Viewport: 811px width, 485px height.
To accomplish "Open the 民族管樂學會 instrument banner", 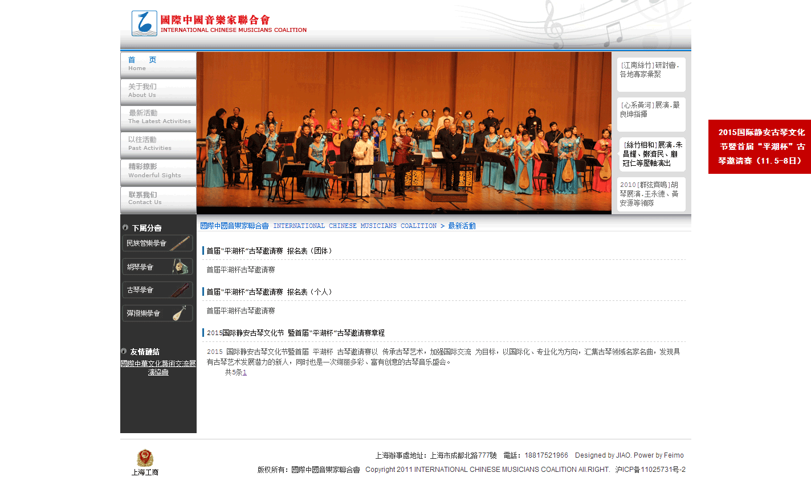I will click(157, 243).
